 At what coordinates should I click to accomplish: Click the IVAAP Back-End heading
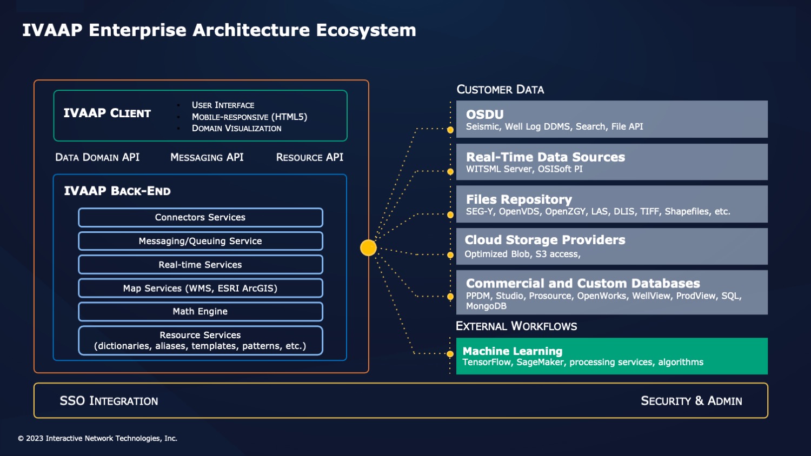coord(117,191)
